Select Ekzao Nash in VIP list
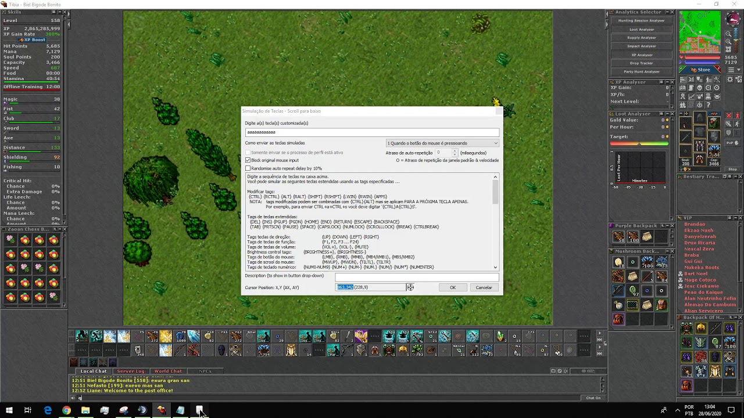Viewport: 744px width, 418px height. click(699, 230)
